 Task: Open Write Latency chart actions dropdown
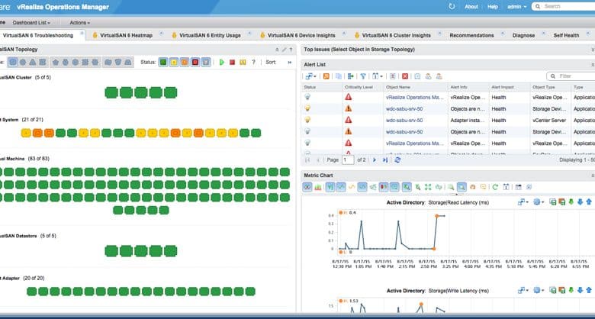point(523,291)
